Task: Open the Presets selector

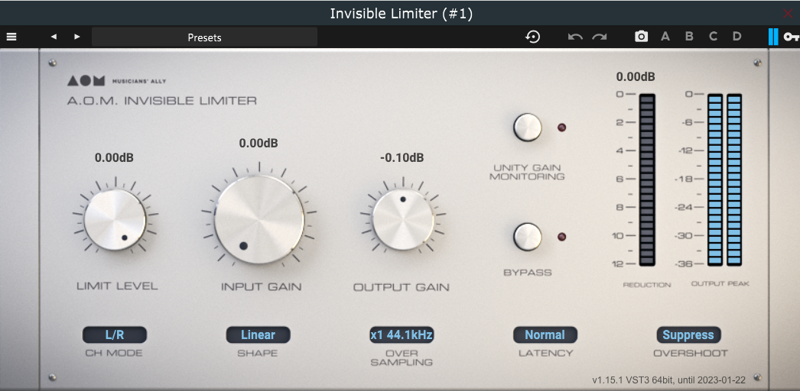Action: coord(204,37)
